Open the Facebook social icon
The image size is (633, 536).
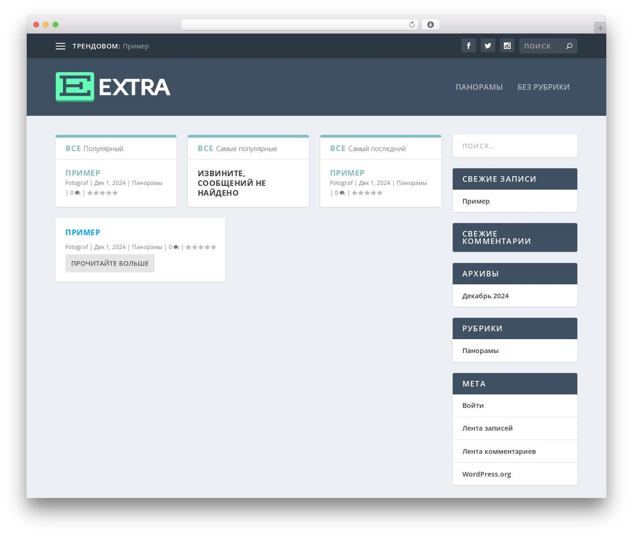coord(468,45)
